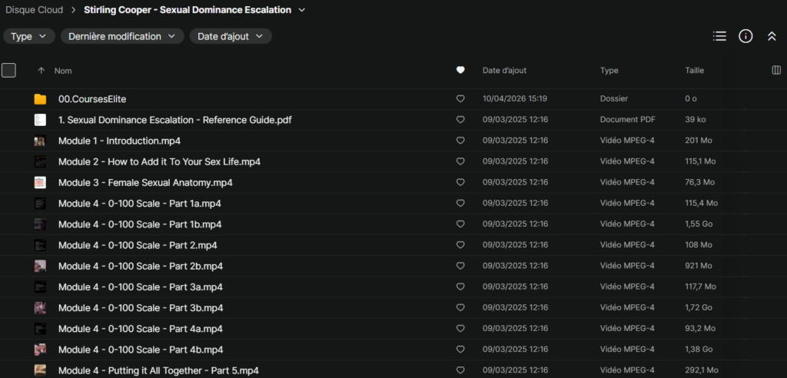Open thumbnail of Module 3 - Female Sexual Anatomy

(40, 183)
